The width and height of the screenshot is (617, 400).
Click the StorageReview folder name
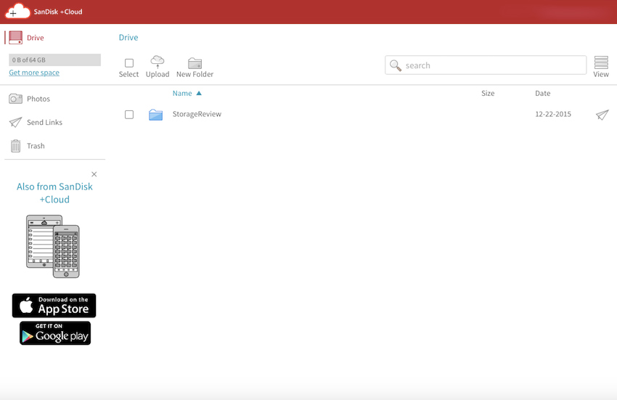(197, 114)
